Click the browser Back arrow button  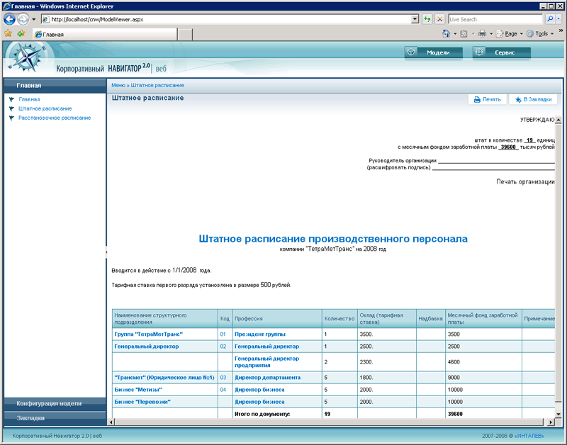pos(9,19)
